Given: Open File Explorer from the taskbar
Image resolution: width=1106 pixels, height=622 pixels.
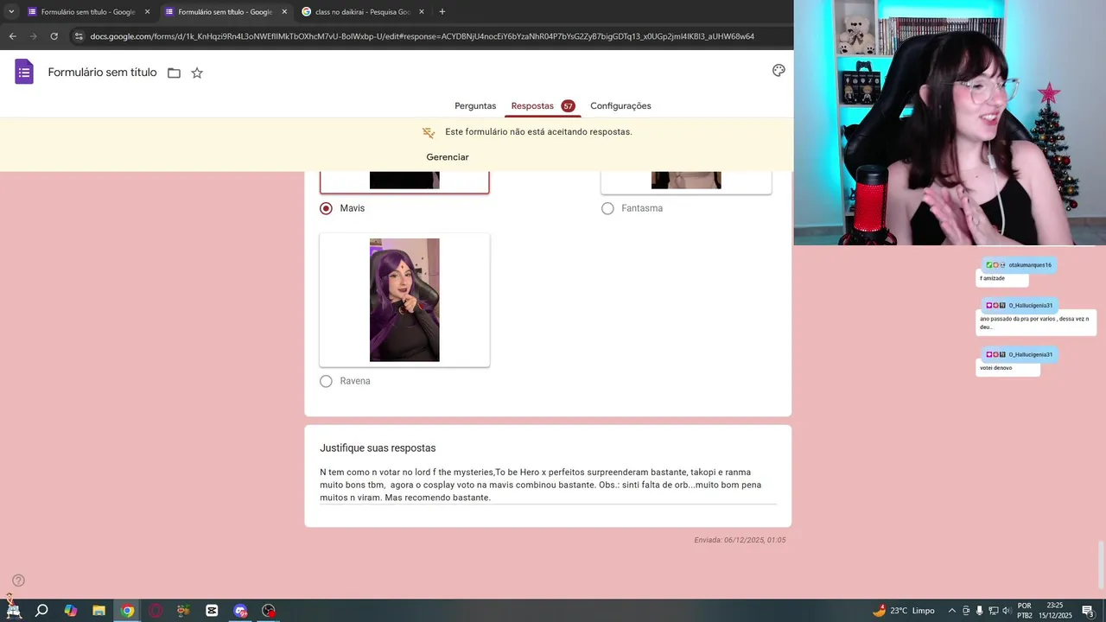Looking at the screenshot, I should tap(99, 611).
